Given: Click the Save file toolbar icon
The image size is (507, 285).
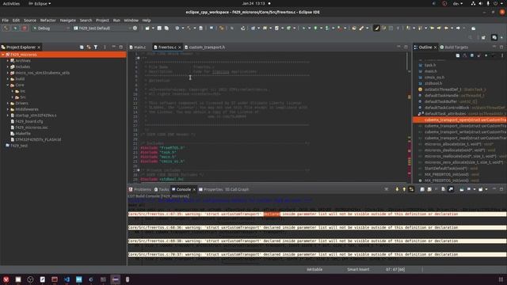Looking at the screenshot, I should coord(159,28).
